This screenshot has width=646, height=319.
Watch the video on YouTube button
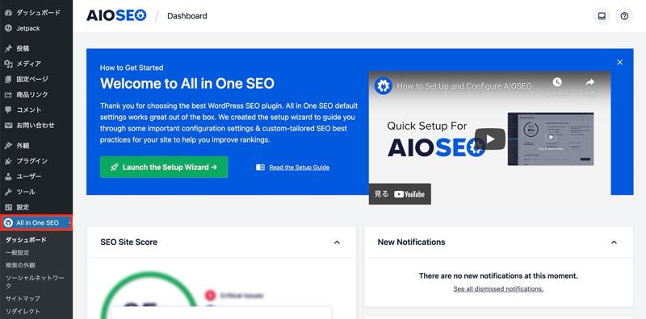click(400, 194)
